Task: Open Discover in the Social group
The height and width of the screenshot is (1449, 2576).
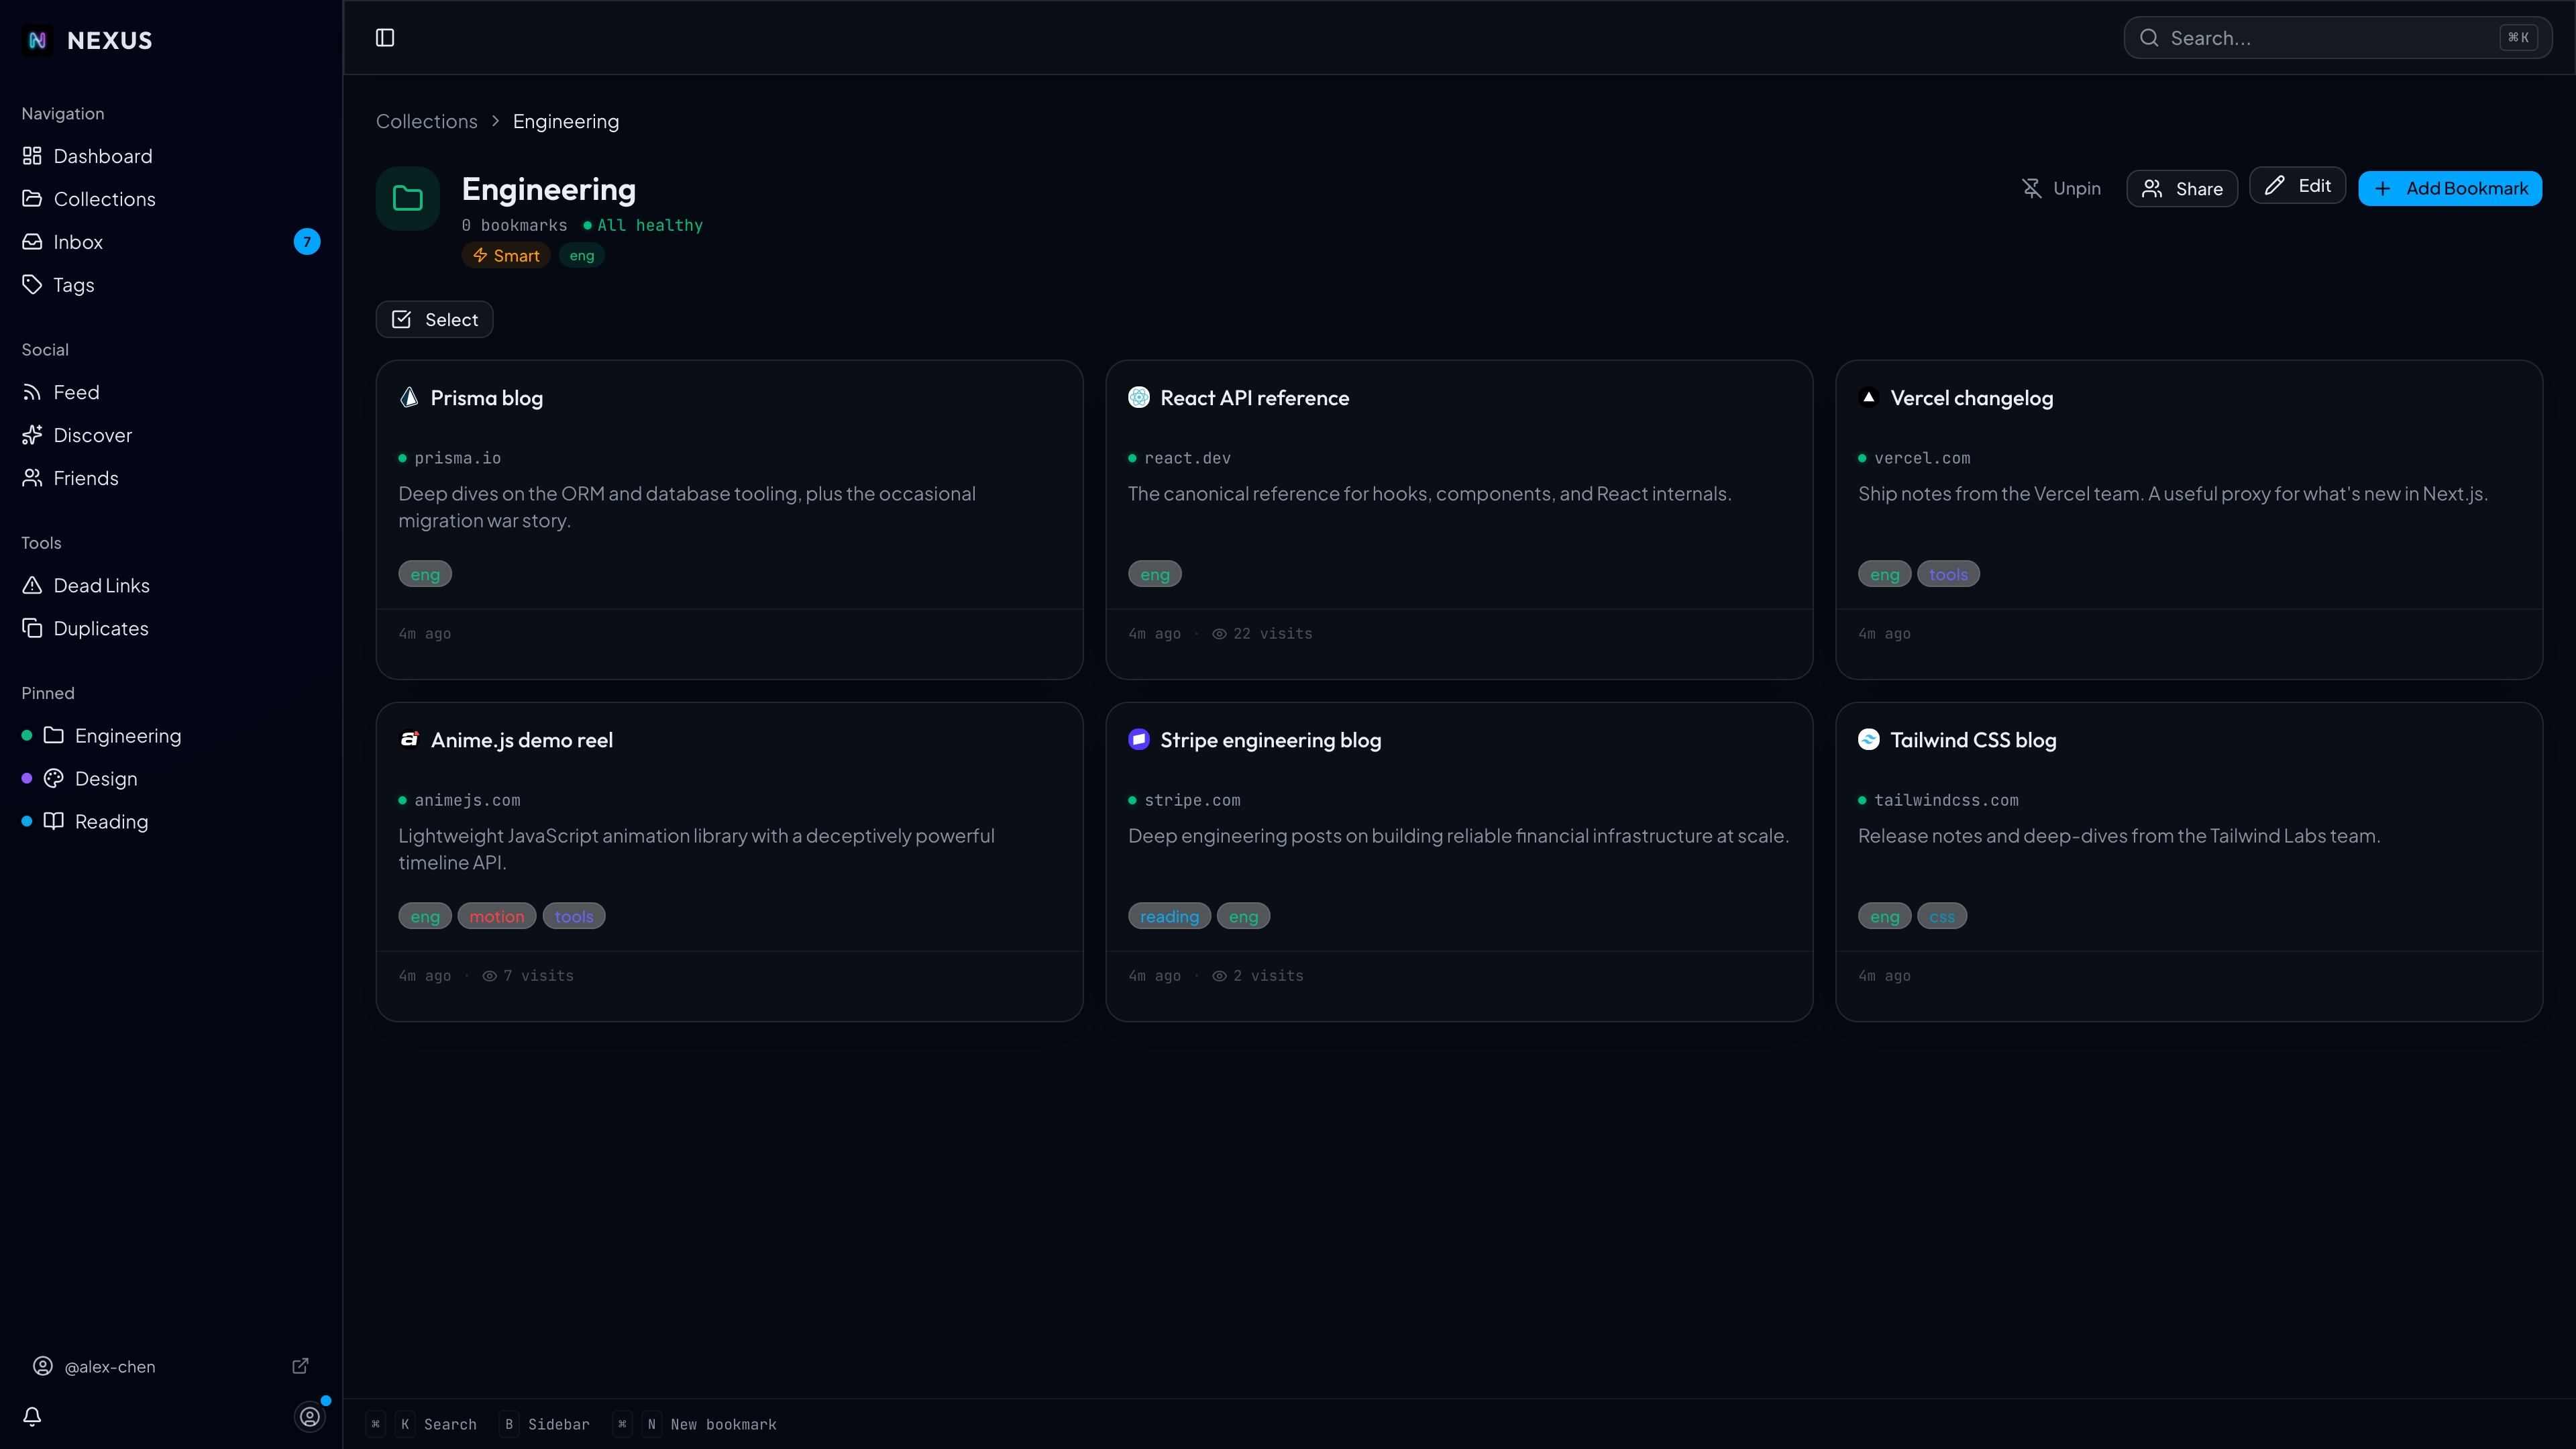Action: [171, 435]
